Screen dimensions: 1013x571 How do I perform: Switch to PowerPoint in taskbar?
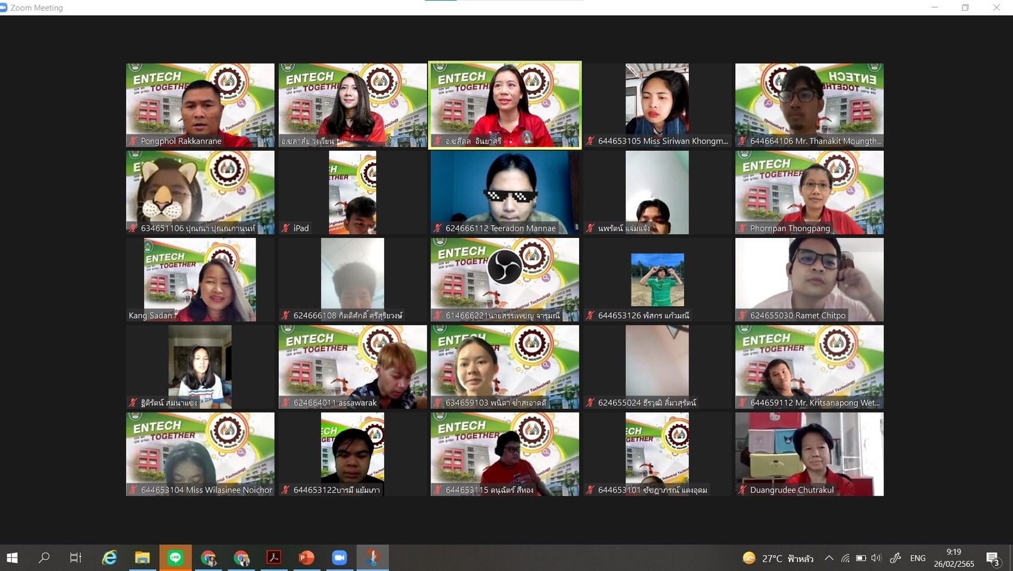coord(306,557)
